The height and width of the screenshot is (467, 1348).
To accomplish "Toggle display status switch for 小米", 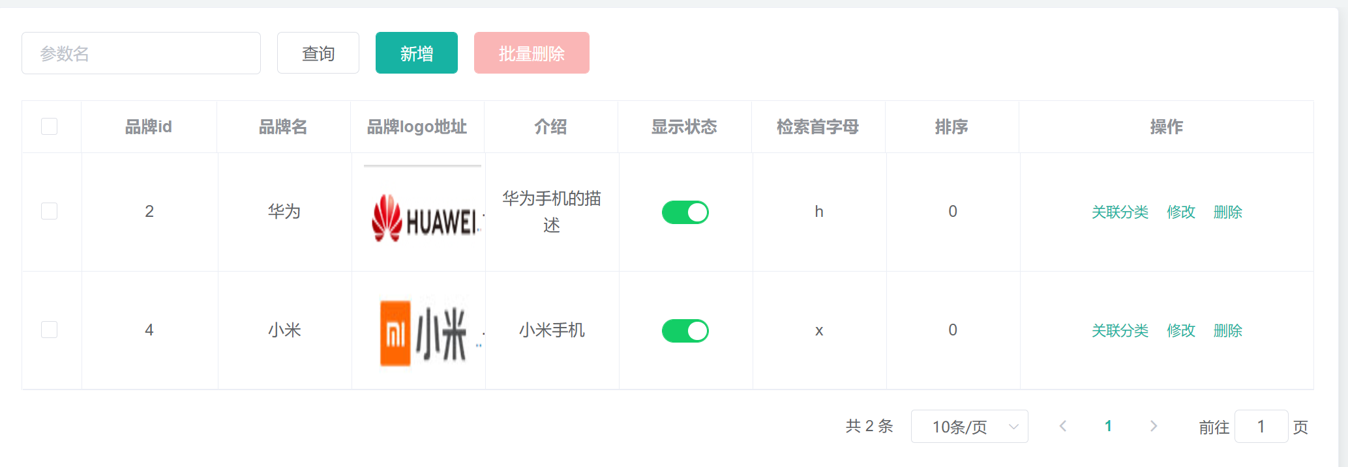I will [685, 331].
